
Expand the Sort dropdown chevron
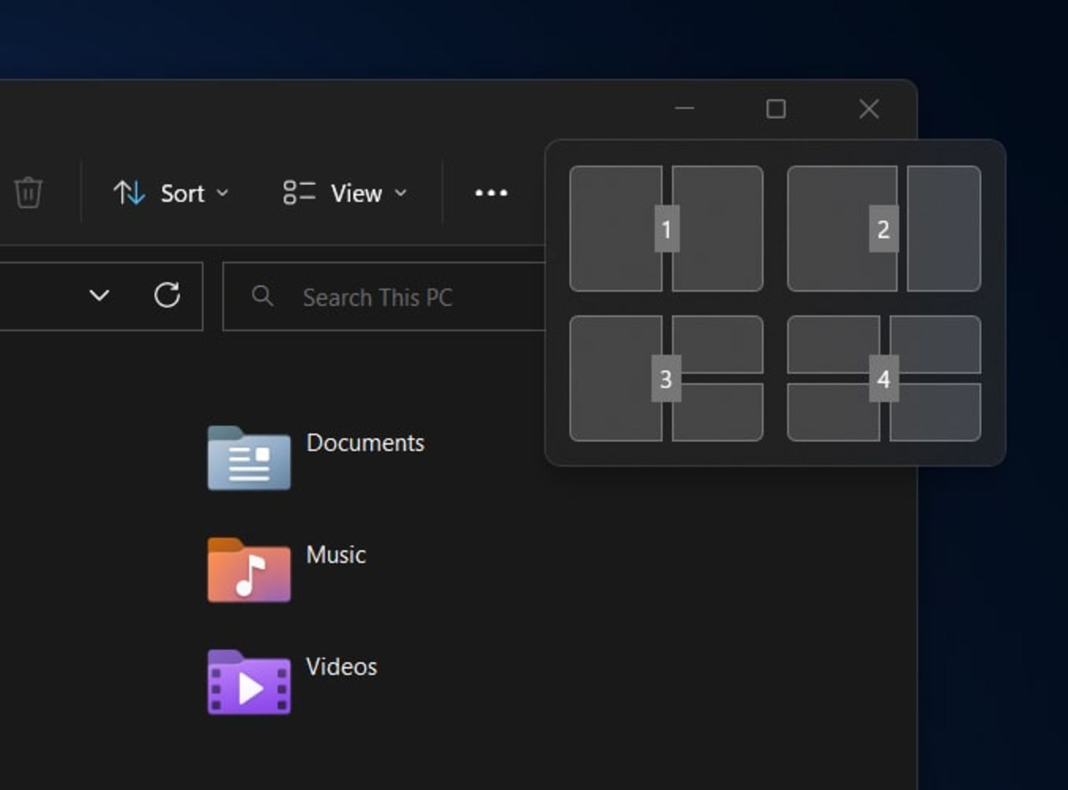223,194
